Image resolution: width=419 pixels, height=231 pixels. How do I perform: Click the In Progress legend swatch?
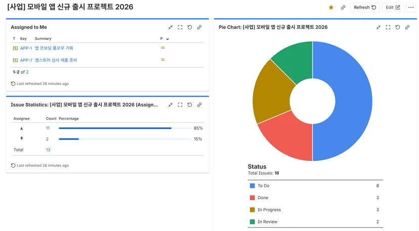[x=252, y=210]
